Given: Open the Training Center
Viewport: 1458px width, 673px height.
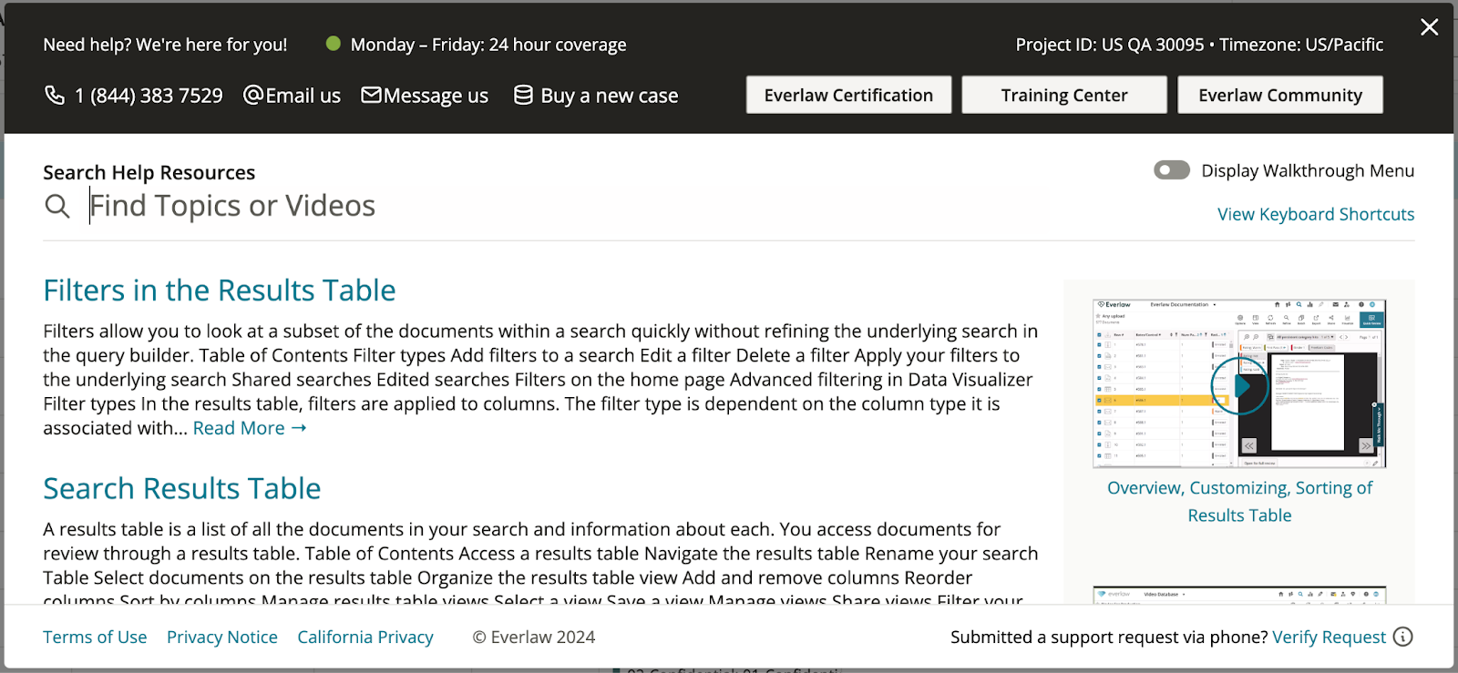Looking at the screenshot, I should tap(1063, 94).
